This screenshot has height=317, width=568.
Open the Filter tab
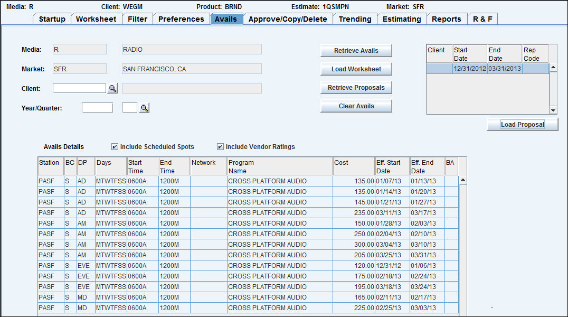(x=137, y=19)
